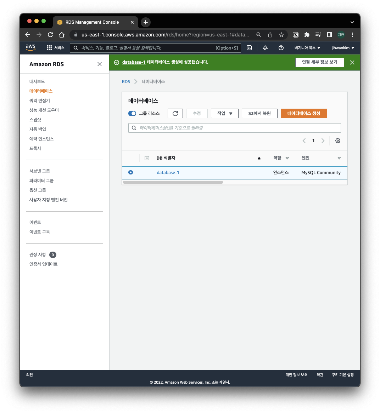Toggle the browser side panel icon
Viewport: 380px width, 413px height.
329,35
